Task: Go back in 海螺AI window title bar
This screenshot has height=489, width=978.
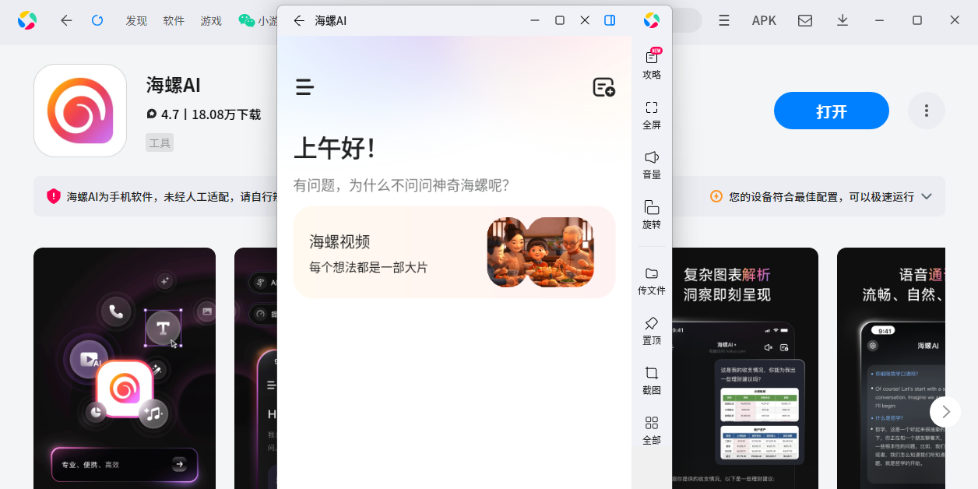Action: pos(299,20)
